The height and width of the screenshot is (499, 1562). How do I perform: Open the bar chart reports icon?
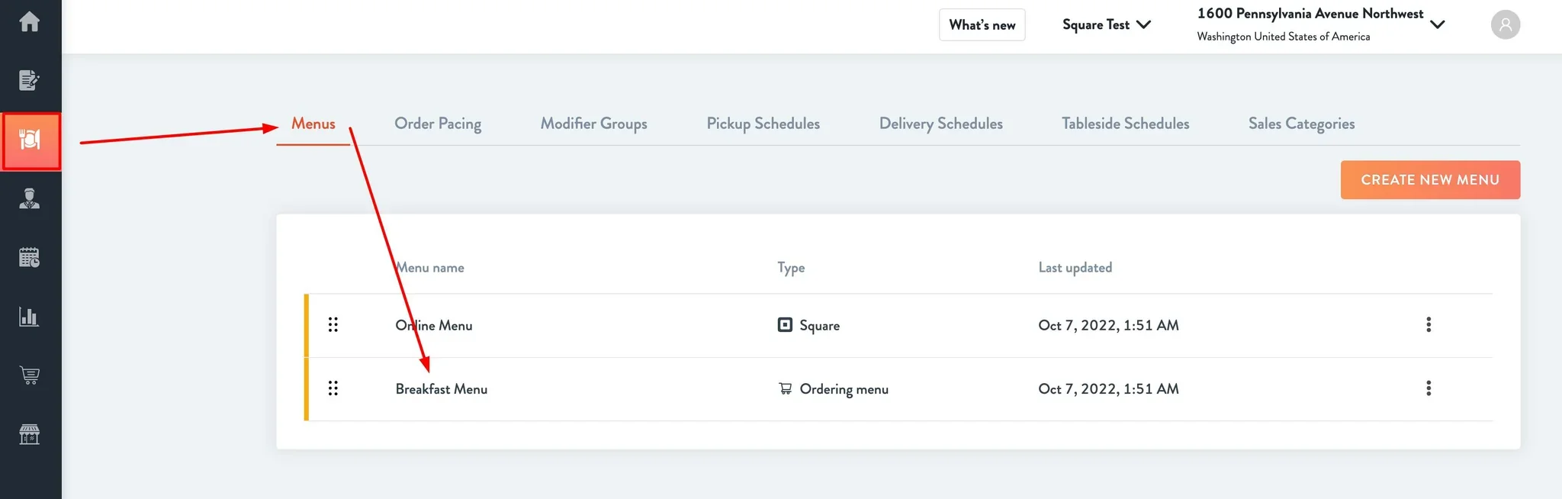point(30,316)
